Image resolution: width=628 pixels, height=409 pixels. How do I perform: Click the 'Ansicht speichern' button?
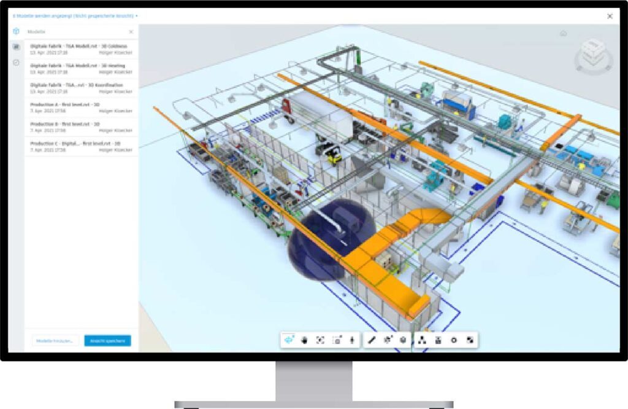(x=107, y=341)
